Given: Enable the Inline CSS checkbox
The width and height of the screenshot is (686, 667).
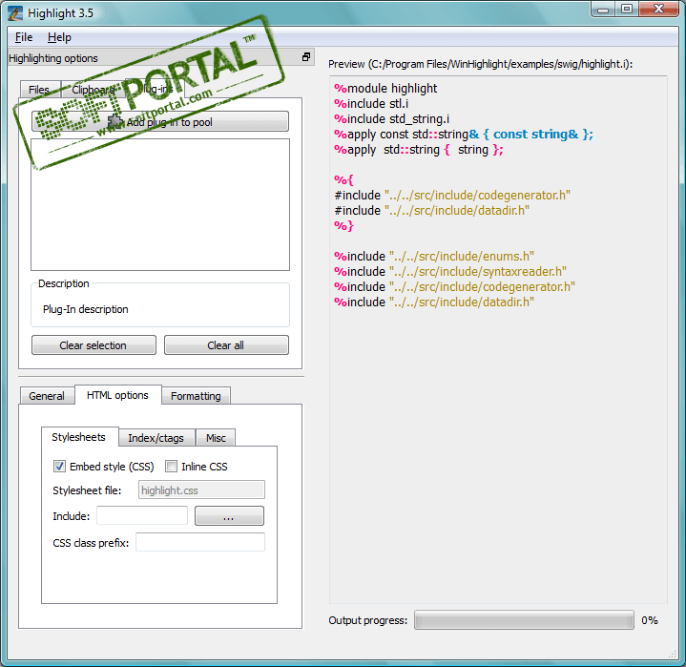Looking at the screenshot, I should point(171,467).
